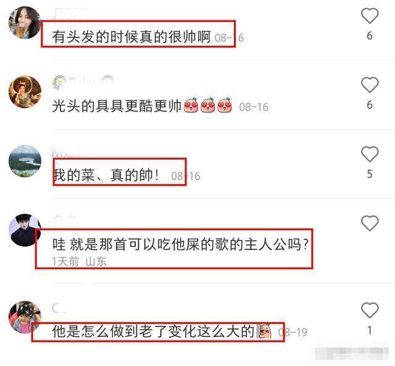Open the ornate golden painting avatar
This screenshot has width=395, height=366.
(x=25, y=92)
